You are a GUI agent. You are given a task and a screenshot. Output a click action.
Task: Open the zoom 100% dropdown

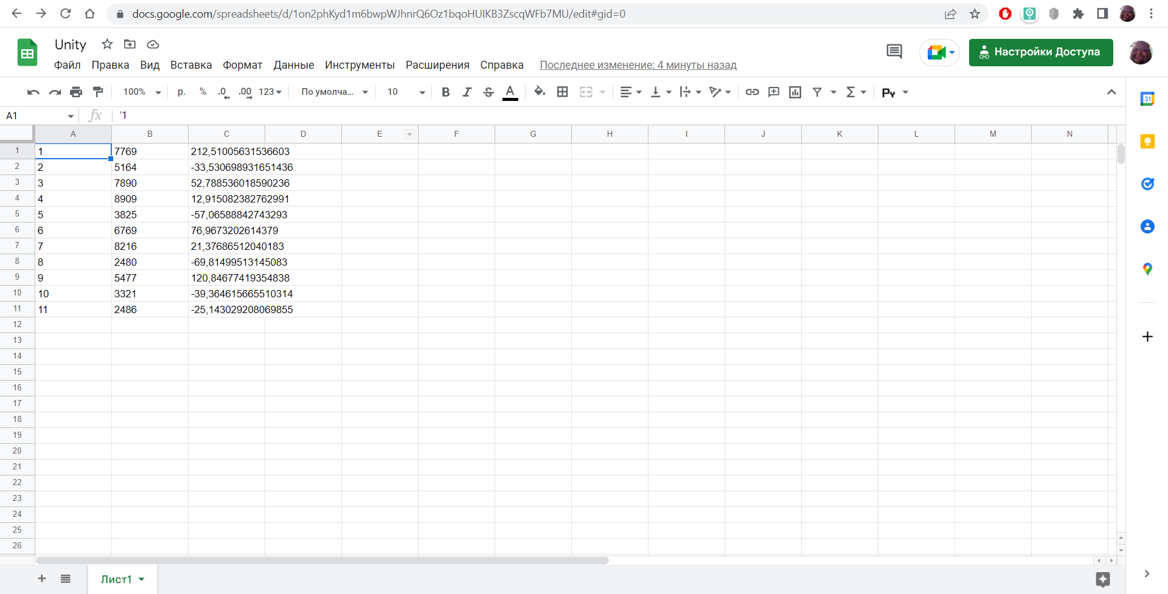click(142, 92)
